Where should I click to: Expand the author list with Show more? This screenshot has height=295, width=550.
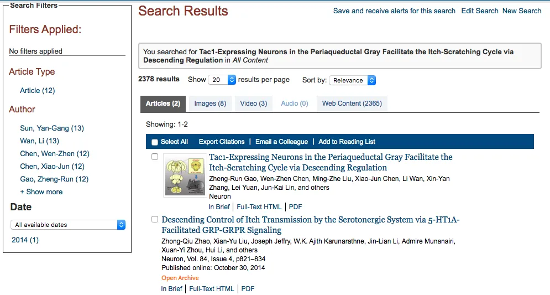(x=41, y=192)
